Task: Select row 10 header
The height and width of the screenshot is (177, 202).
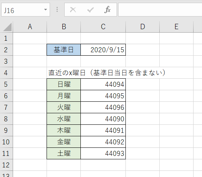Action: click(x=6, y=142)
